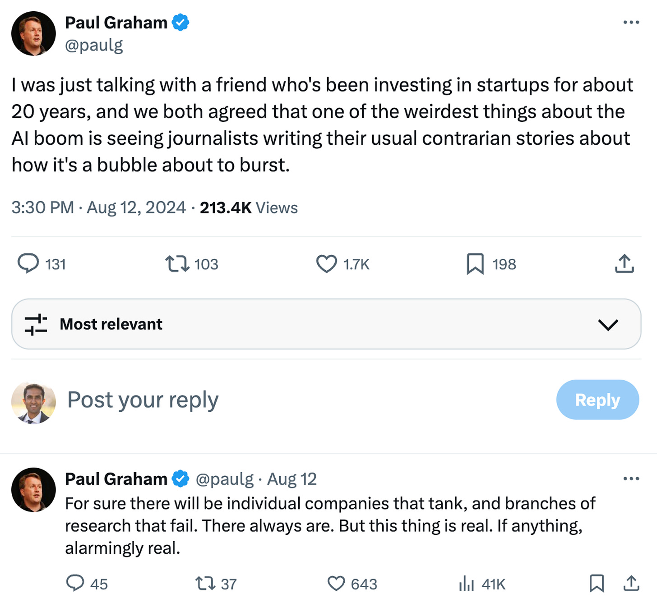
Task: View analytics of reply showing 41K views
Action: tap(467, 584)
